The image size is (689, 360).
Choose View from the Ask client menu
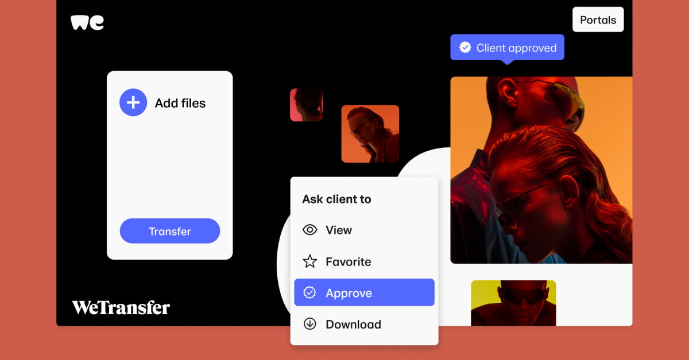[340, 230]
